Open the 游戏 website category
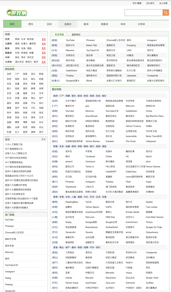This screenshot has width=171, height=292. pos(25,84)
